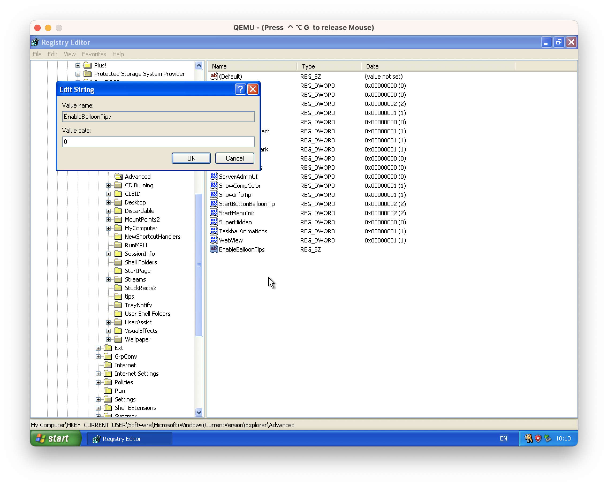Click the ServerAdminUI DWORD value icon
Image resolution: width=608 pixels, height=486 pixels.
(x=214, y=176)
